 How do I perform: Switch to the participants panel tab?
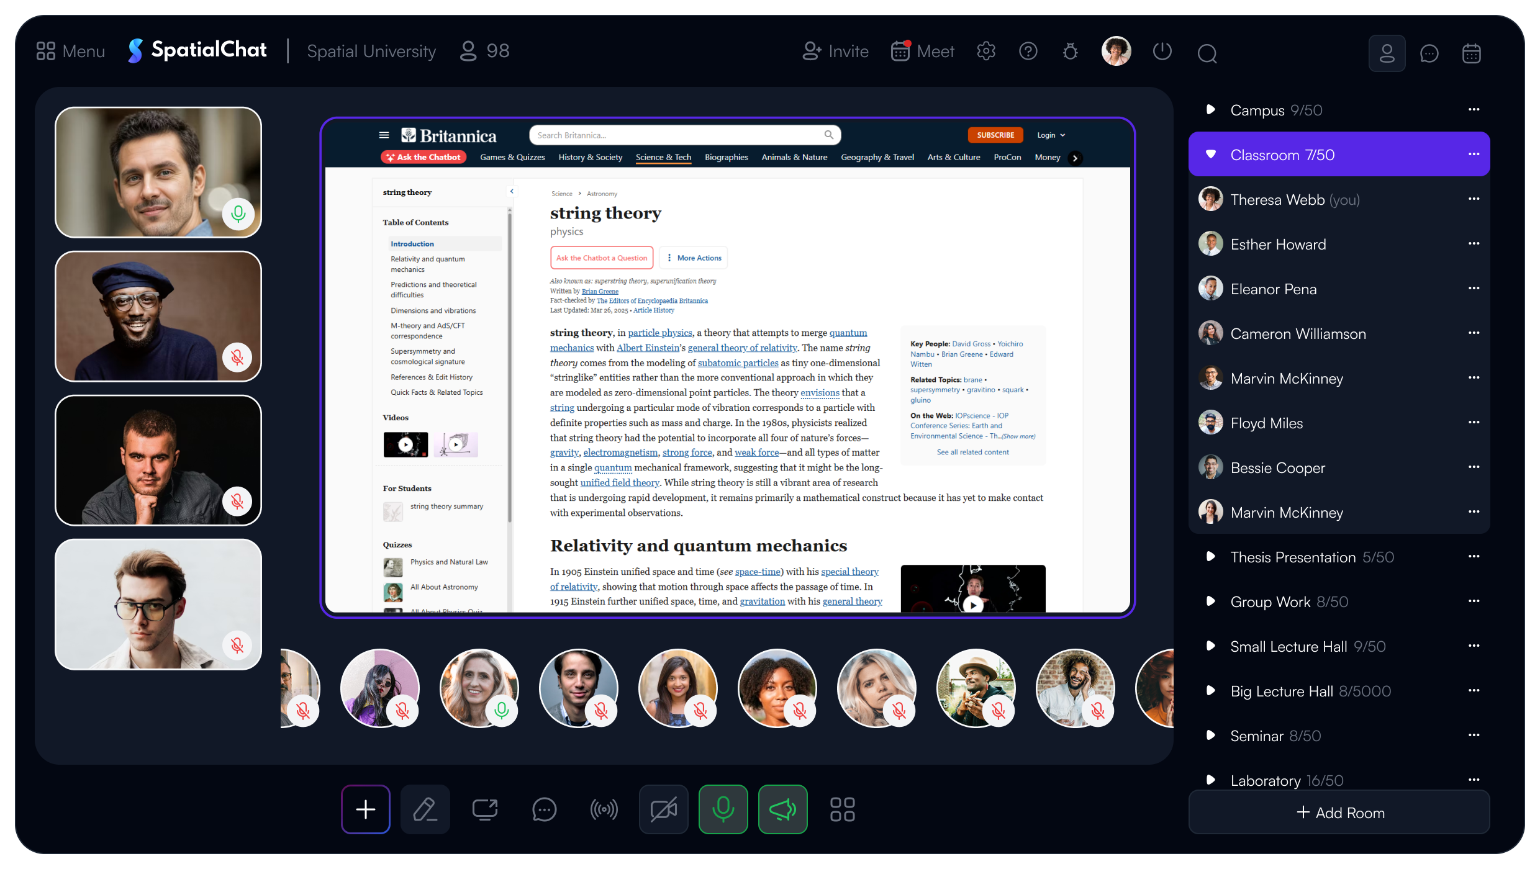point(1387,53)
